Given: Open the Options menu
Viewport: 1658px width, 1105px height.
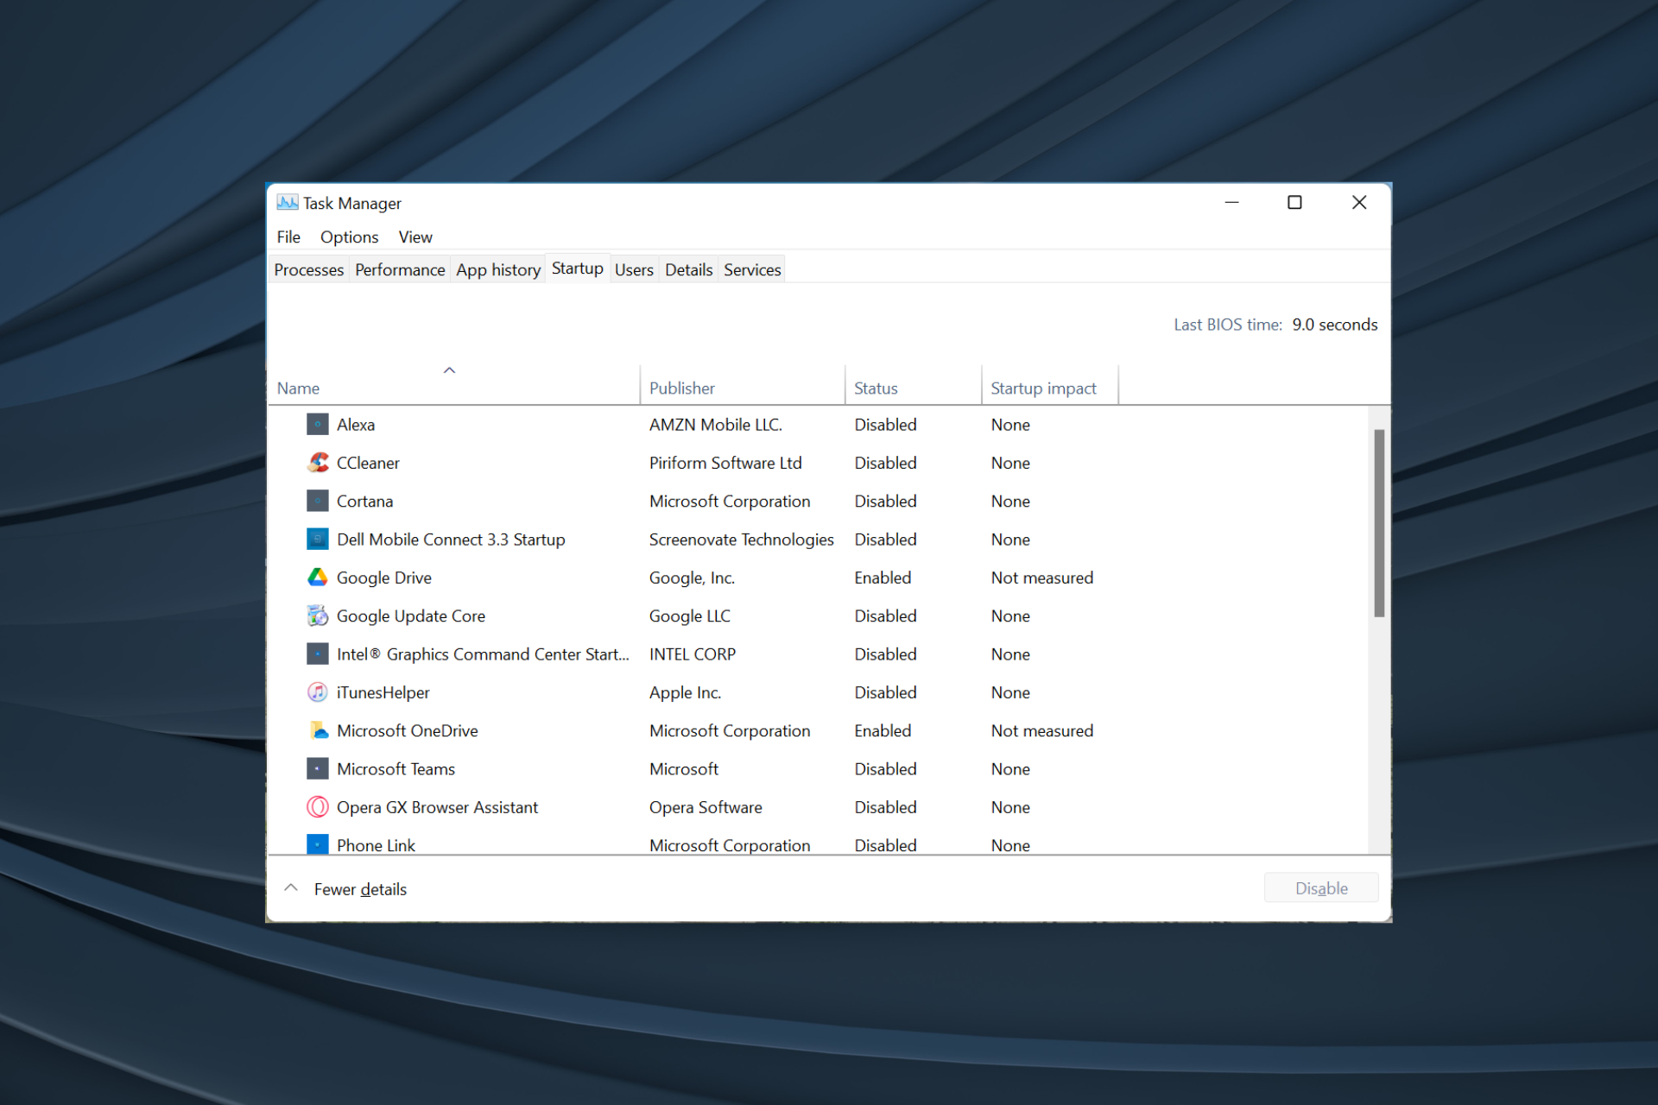Looking at the screenshot, I should pyautogui.click(x=349, y=237).
